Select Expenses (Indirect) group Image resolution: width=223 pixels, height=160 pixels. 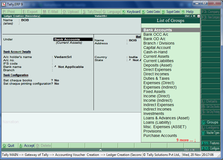(171, 87)
